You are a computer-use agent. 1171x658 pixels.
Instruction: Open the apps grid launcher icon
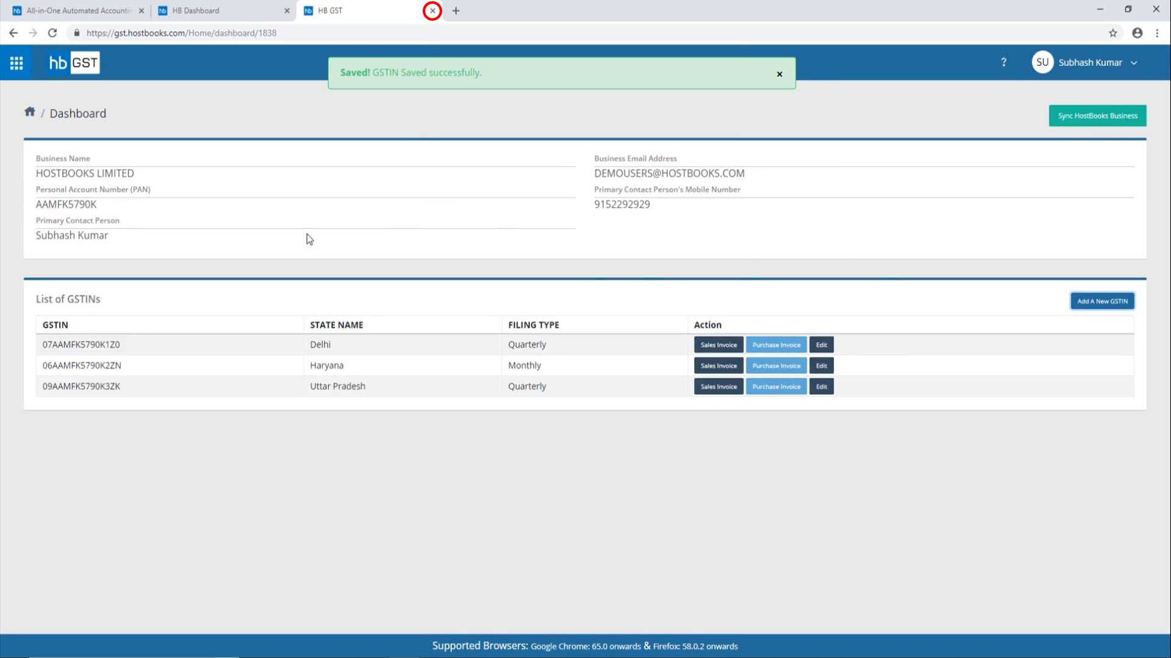[16, 63]
